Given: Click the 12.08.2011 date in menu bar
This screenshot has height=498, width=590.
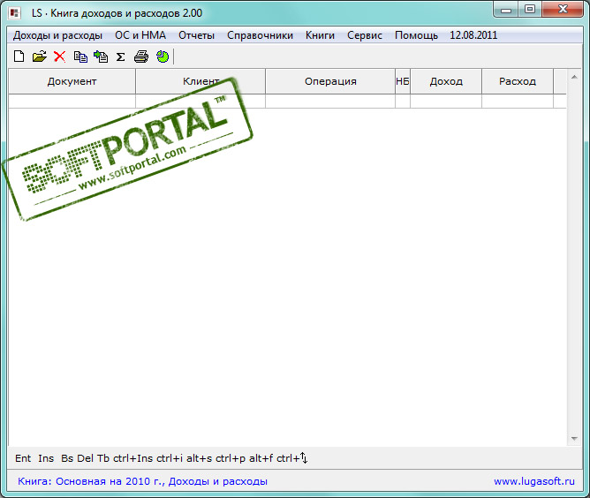Looking at the screenshot, I should (x=473, y=35).
